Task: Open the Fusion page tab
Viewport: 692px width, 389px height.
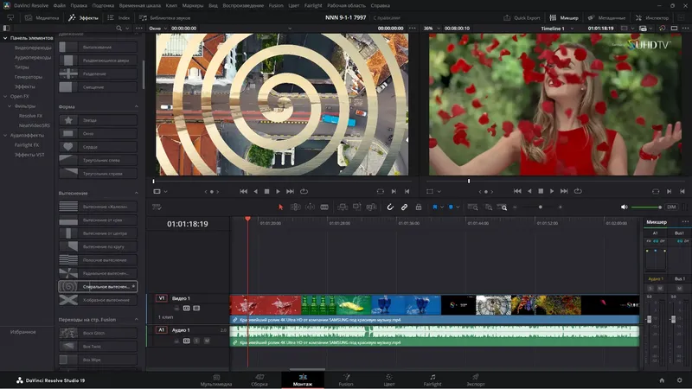Action: tap(345, 379)
